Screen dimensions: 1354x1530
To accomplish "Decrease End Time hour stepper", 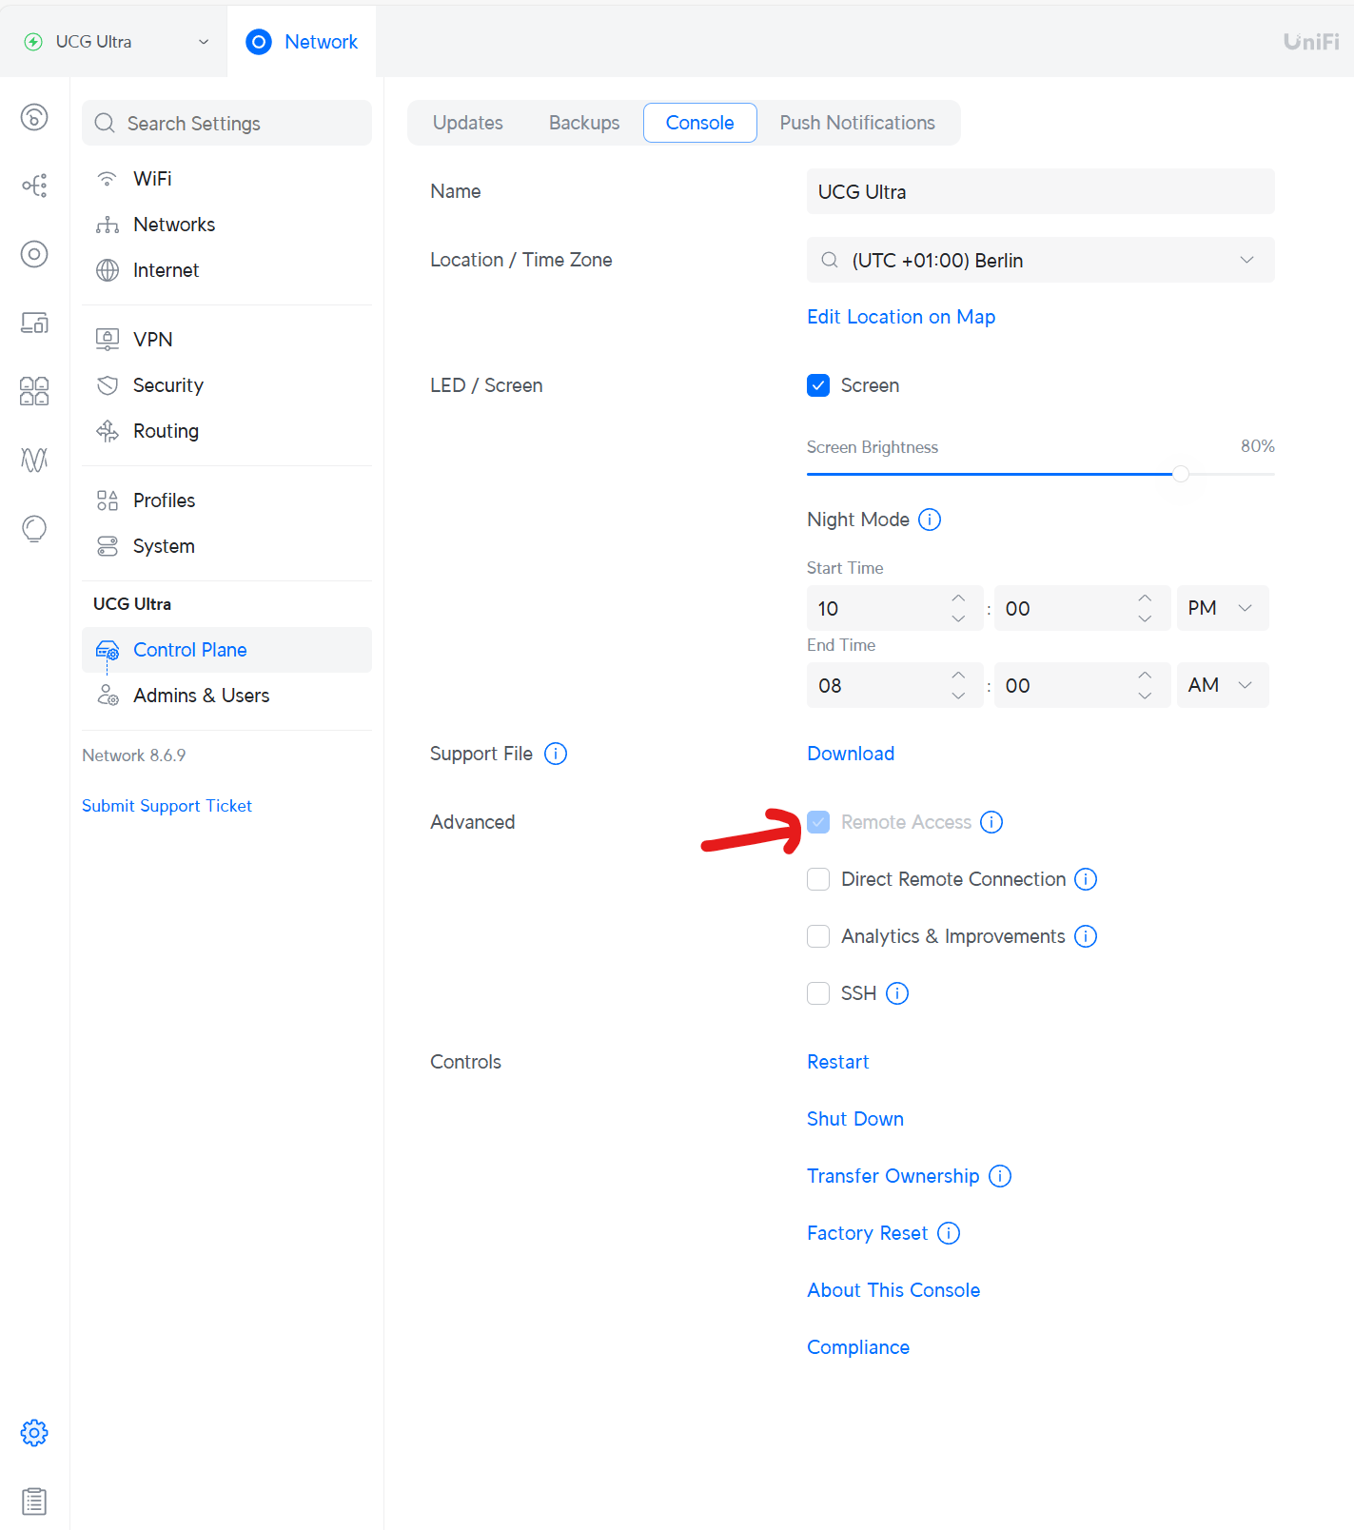I will click(958, 696).
